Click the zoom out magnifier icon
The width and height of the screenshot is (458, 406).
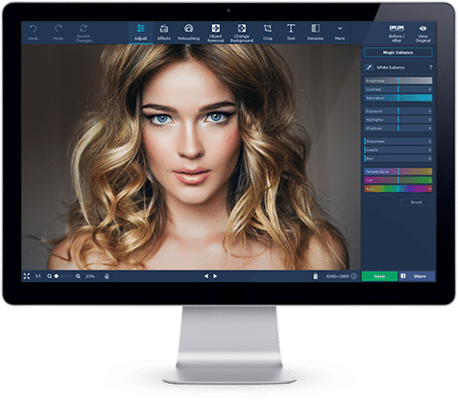pos(49,276)
